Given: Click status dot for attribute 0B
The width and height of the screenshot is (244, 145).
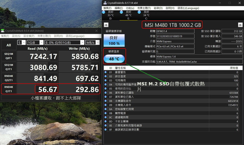Looking at the screenshot, I should (x=105, y=113).
